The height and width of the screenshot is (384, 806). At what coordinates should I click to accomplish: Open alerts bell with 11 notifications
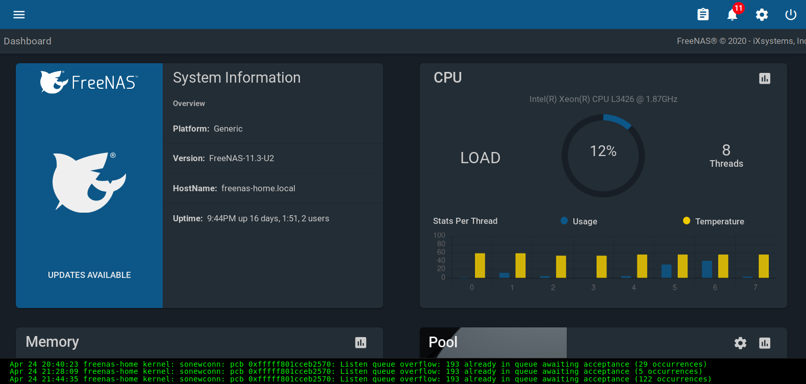733,14
